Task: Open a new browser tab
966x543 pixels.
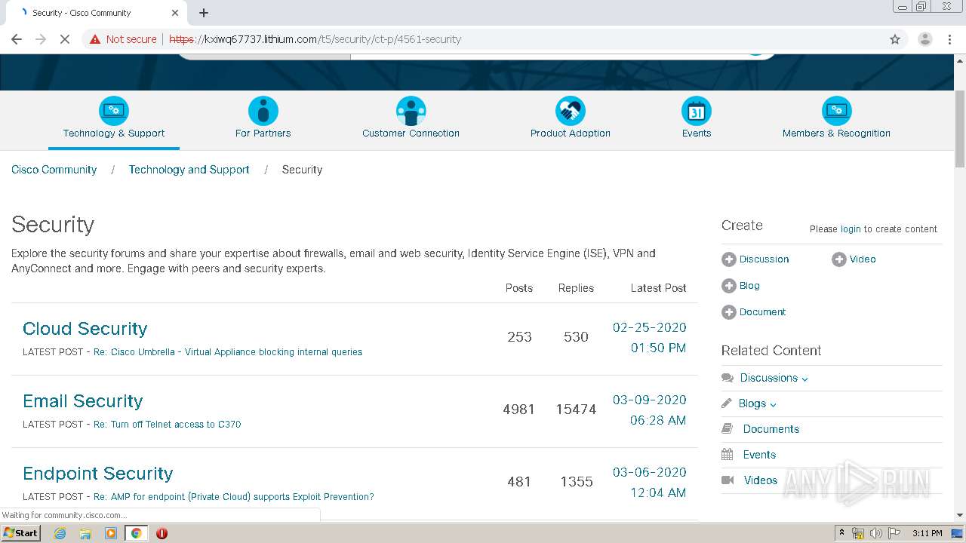Action: pos(204,13)
